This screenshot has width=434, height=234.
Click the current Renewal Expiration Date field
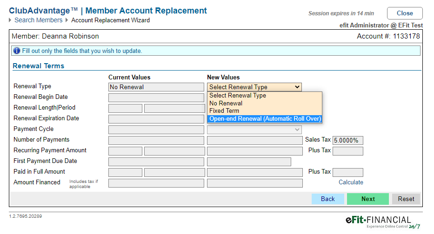point(156,119)
